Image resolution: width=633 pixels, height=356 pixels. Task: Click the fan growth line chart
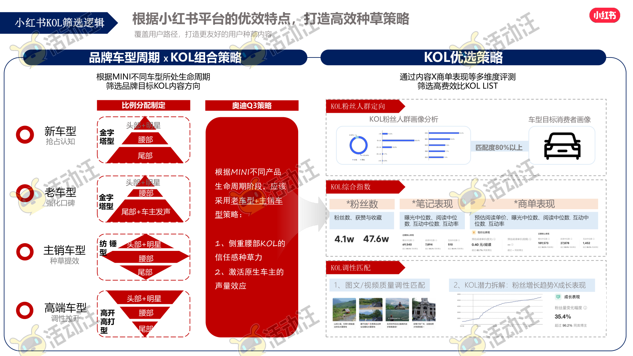(x=500, y=310)
